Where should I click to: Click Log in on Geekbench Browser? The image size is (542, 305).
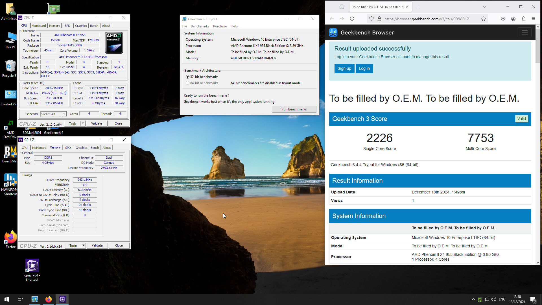(364, 68)
